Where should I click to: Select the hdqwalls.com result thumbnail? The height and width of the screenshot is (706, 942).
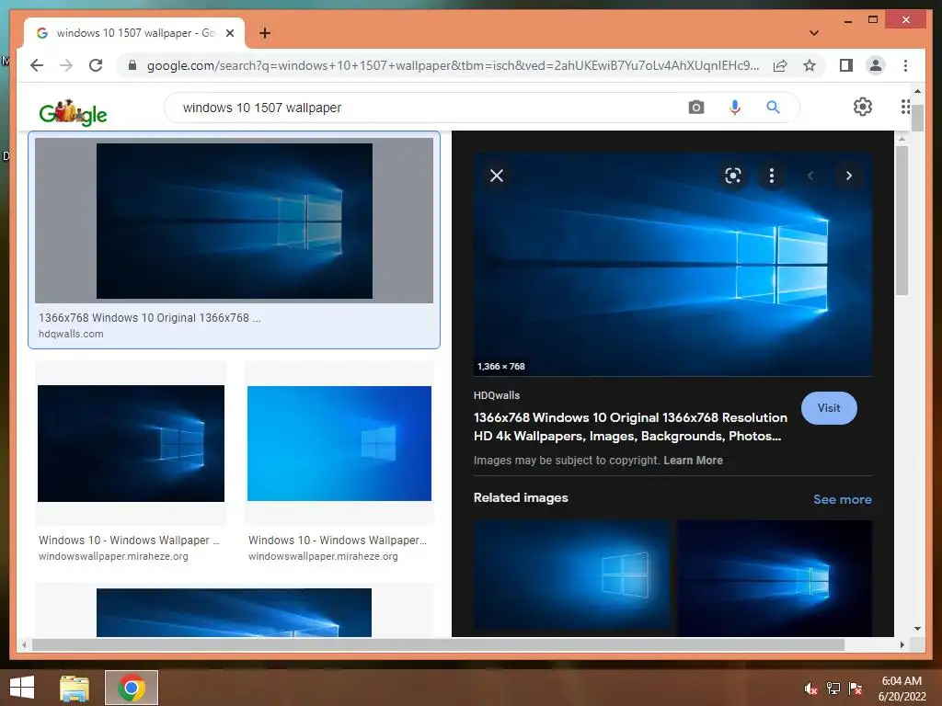[235, 221]
